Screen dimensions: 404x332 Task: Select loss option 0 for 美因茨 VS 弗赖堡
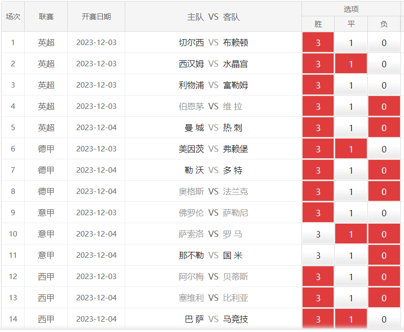(x=384, y=148)
